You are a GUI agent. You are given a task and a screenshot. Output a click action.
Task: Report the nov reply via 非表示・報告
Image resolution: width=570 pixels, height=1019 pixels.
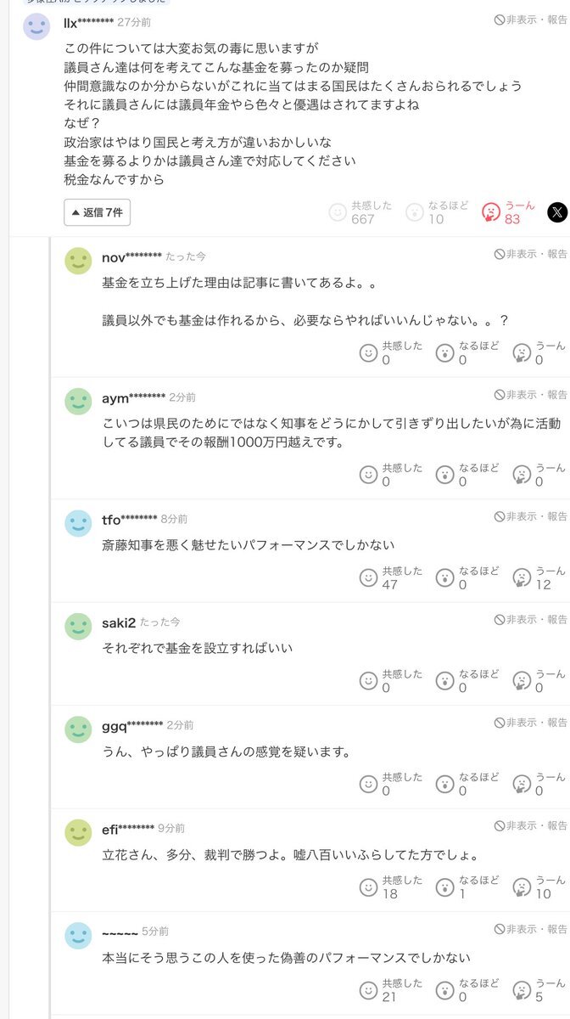click(531, 254)
